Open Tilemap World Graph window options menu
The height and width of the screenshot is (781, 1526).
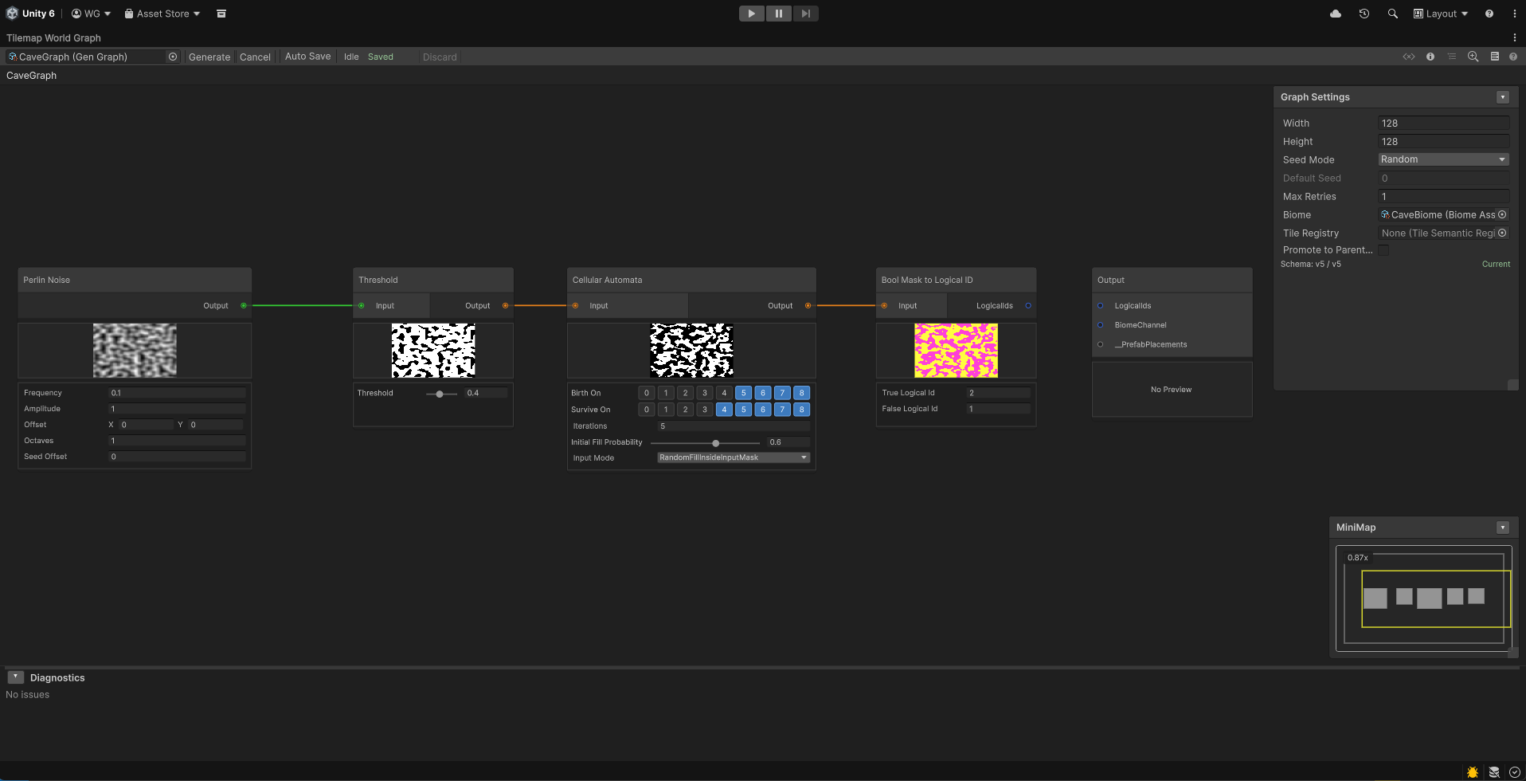pyautogui.click(x=1514, y=37)
